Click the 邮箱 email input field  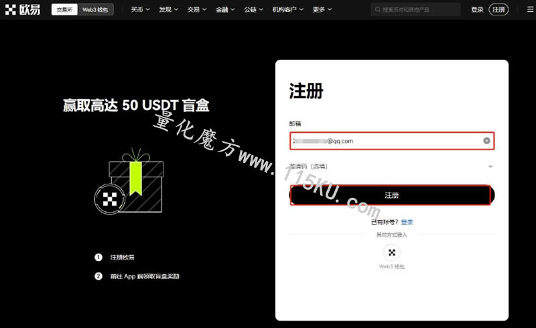[x=392, y=141]
